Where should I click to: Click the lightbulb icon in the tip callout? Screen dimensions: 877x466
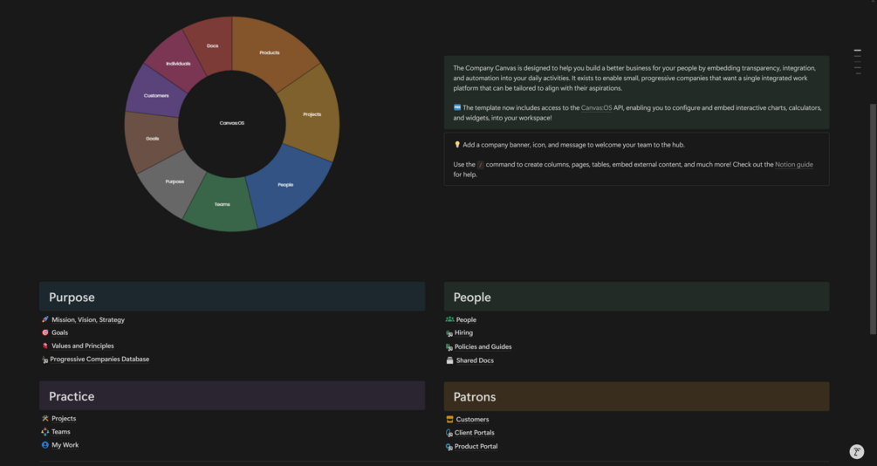pyautogui.click(x=457, y=144)
